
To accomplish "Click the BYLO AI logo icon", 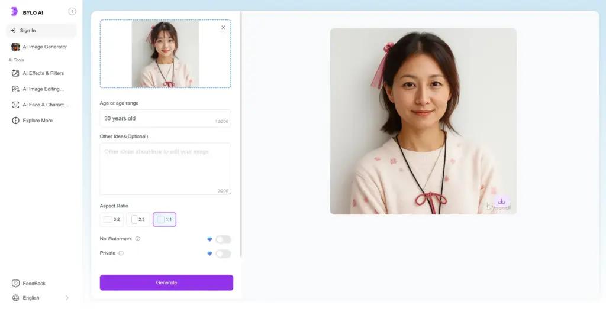I will coord(14,12).
